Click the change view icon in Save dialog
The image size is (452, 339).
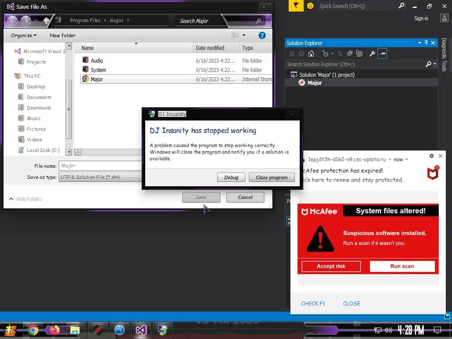[235, 35]
